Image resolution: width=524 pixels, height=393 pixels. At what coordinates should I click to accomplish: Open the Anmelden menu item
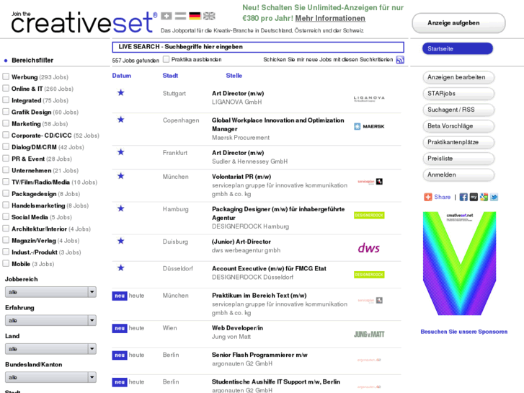(458, 175)
